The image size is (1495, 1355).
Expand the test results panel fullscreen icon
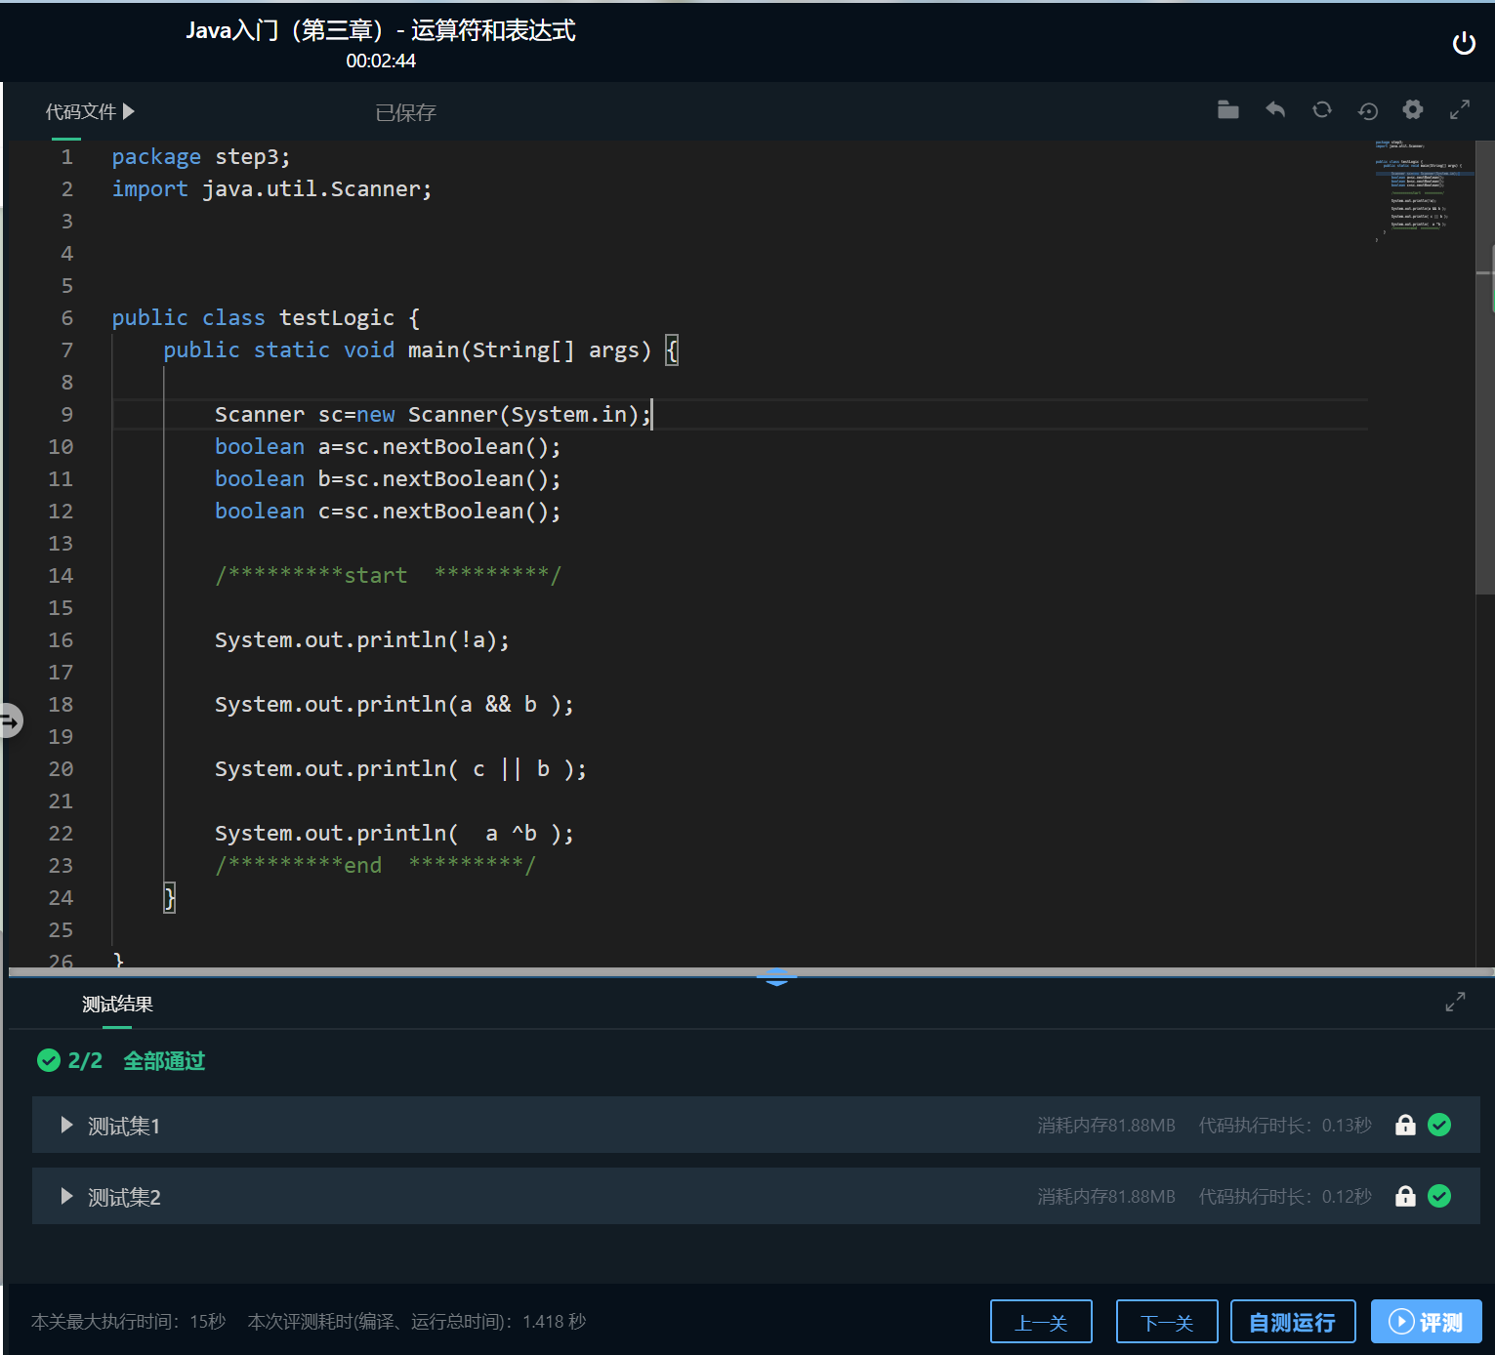click(x=1454, y=1002)
